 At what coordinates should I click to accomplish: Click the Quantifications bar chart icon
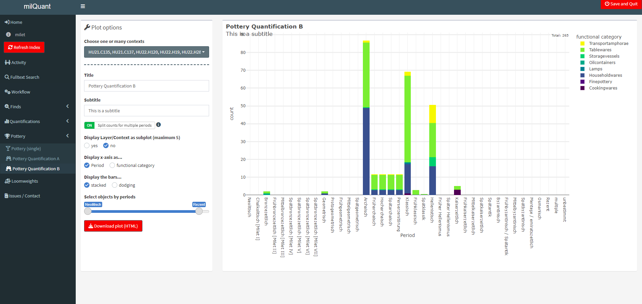point(7,121)
